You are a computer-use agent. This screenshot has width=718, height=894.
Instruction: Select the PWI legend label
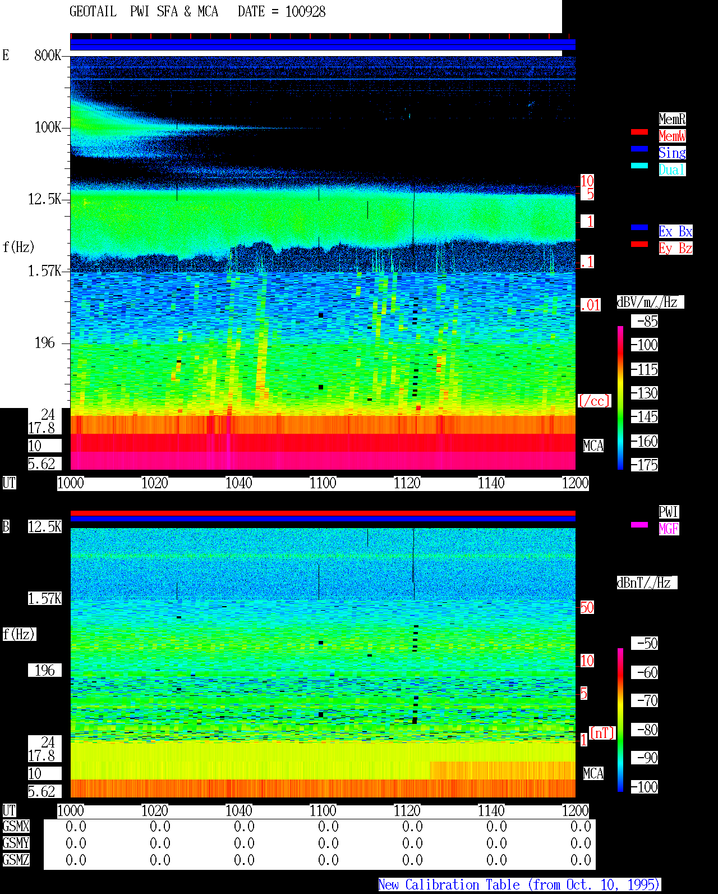tap(669, 512)
